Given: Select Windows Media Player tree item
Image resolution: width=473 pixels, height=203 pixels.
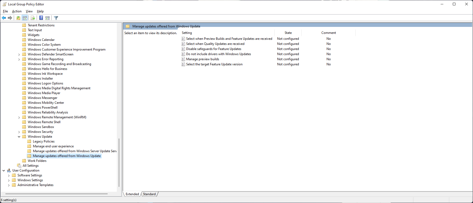Looking at the screenshot, I should point(44,93).
